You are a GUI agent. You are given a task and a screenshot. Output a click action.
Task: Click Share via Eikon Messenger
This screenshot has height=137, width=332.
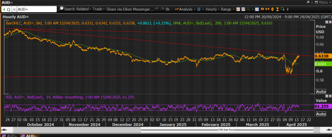pos(130,9)
